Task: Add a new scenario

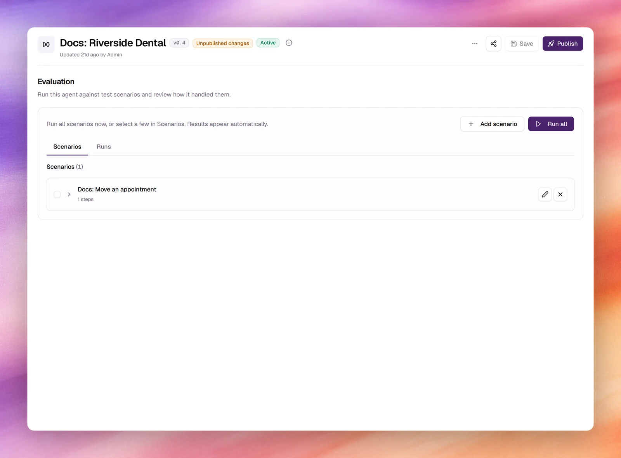Action: pos(492,124)
